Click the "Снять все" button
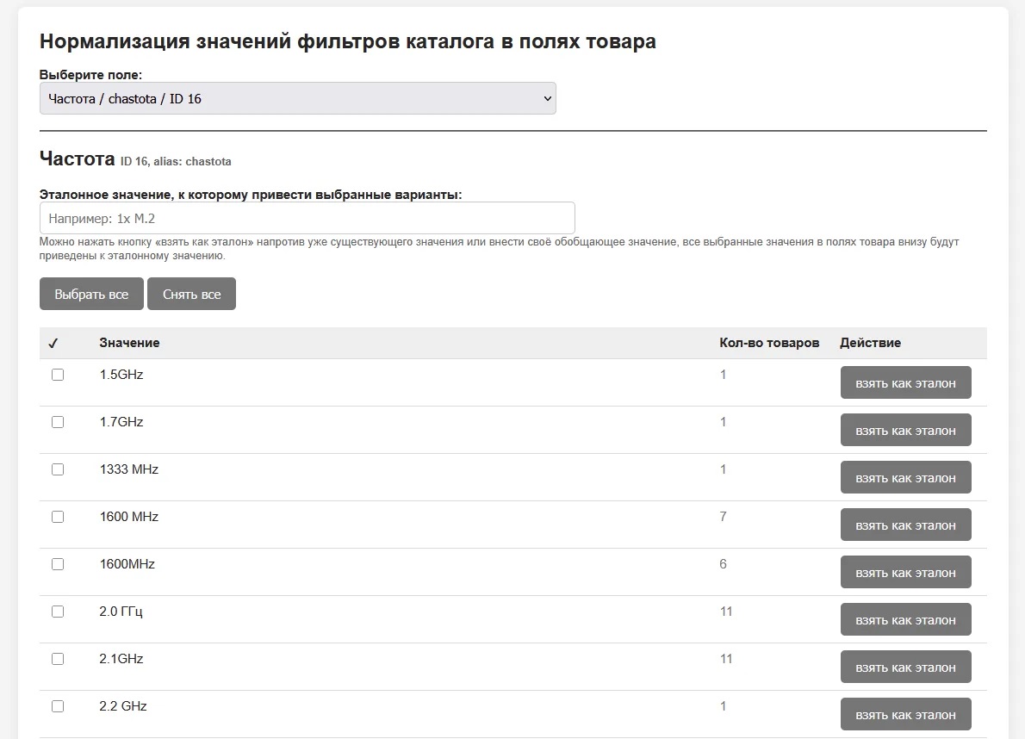 tap(191, 294)
